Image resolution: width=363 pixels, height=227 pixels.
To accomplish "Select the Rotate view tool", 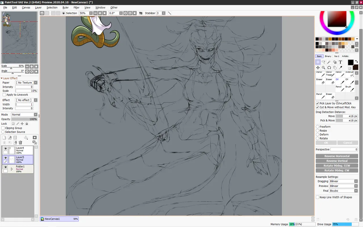I will [x=329, y=68].
